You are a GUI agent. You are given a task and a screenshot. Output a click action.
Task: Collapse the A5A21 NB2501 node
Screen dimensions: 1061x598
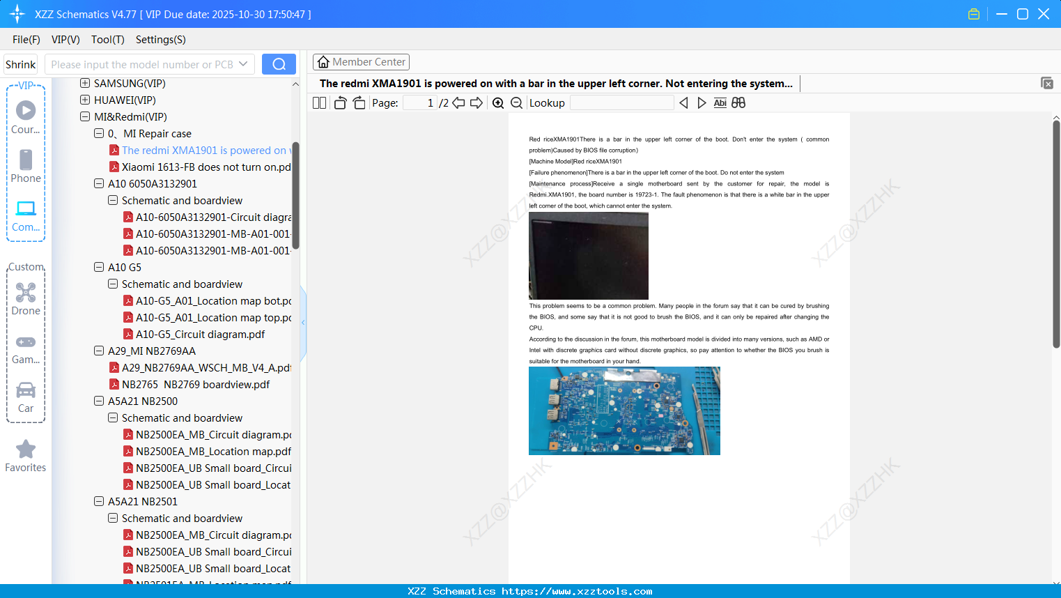99,502
